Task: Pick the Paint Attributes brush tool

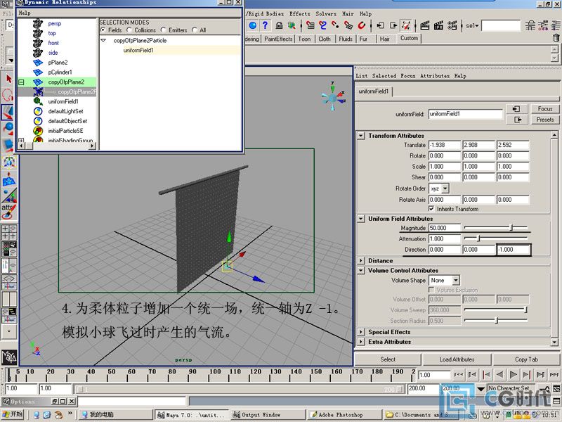Action: 8,212
